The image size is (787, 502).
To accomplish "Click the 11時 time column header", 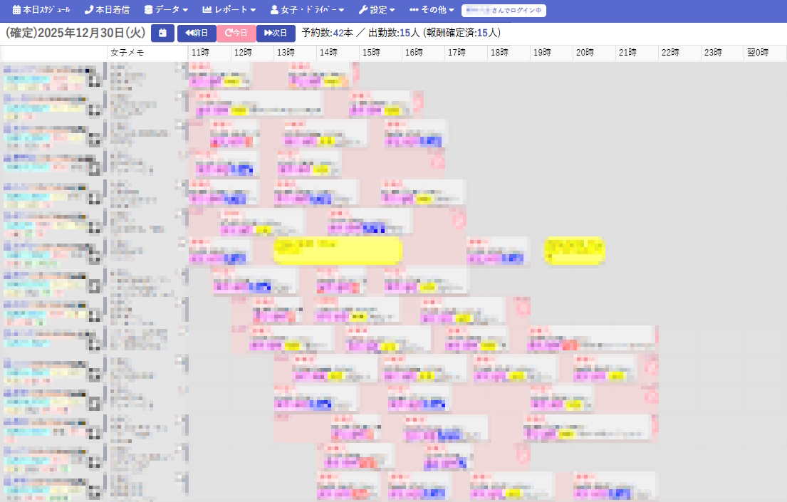I will [200, 53].
